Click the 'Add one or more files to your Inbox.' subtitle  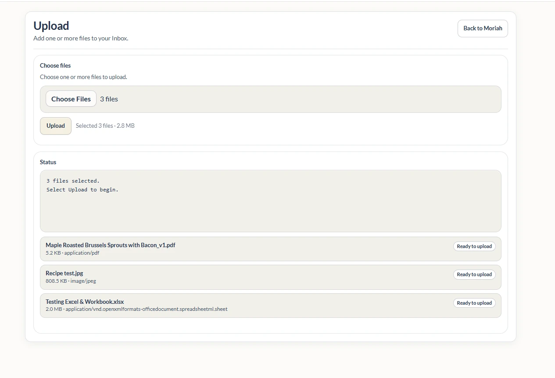(81, 38)
